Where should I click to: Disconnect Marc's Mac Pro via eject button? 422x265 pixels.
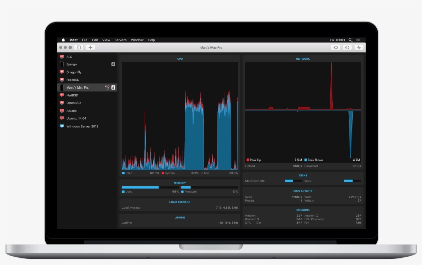(113, 87)
